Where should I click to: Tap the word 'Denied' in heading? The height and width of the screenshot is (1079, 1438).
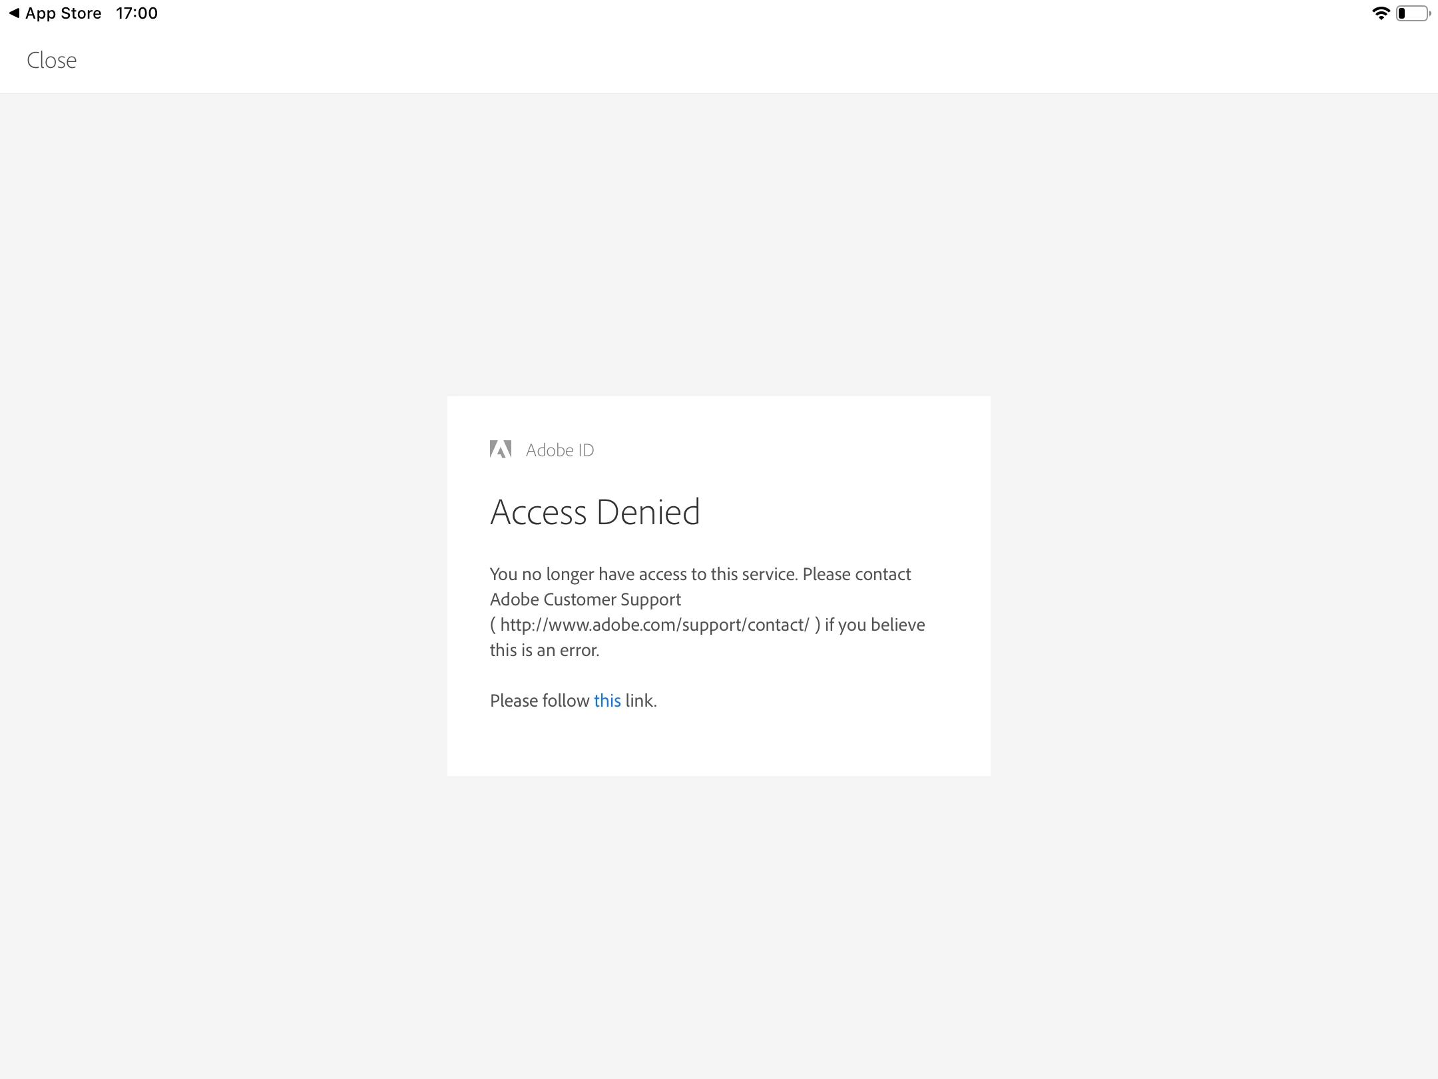648,512
